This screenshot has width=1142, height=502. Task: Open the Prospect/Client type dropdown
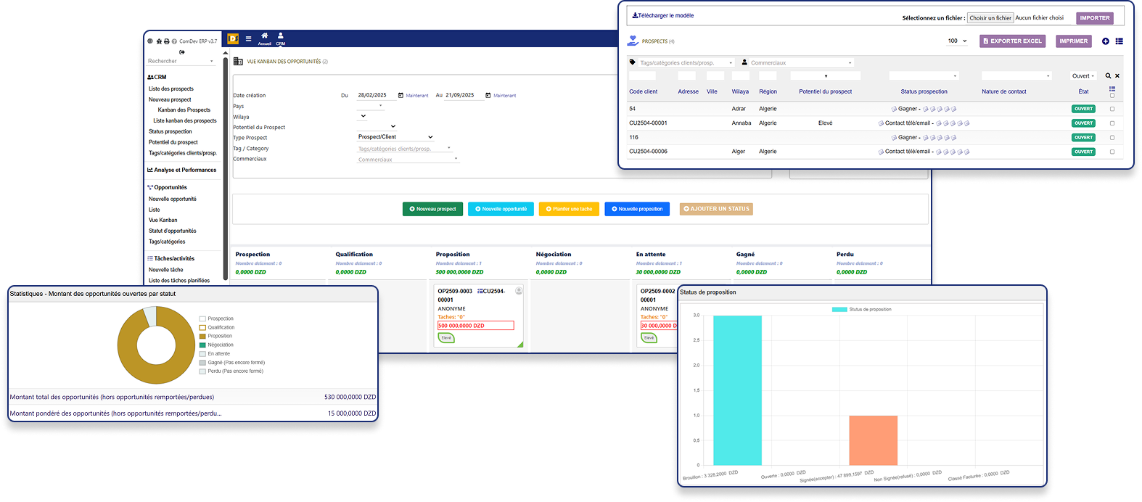click(395, 136)
